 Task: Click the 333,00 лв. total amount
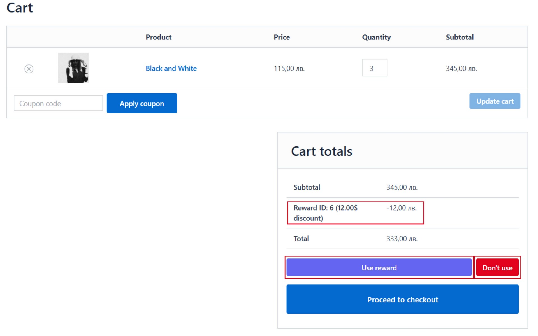tap(402, 239)
